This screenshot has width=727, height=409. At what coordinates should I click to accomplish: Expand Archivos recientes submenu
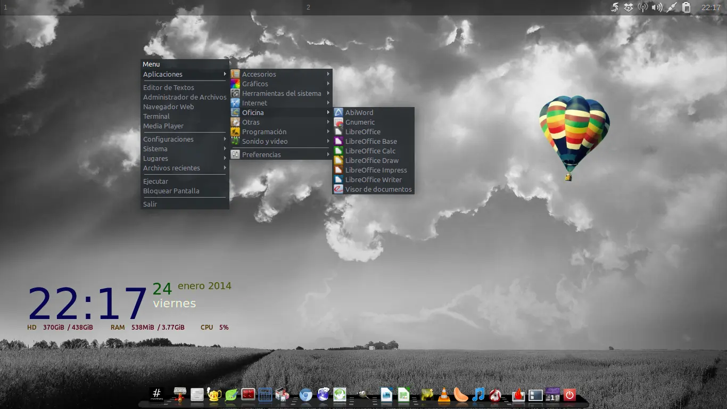tap(185, 168)
